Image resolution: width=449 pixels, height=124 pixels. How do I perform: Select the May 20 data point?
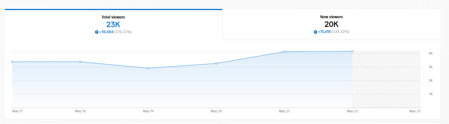click(216, 63)
